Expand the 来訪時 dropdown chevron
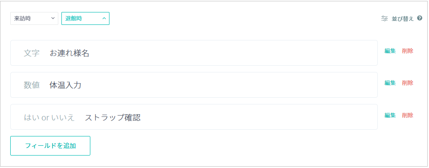429x168 pixels. click(53, 19)
